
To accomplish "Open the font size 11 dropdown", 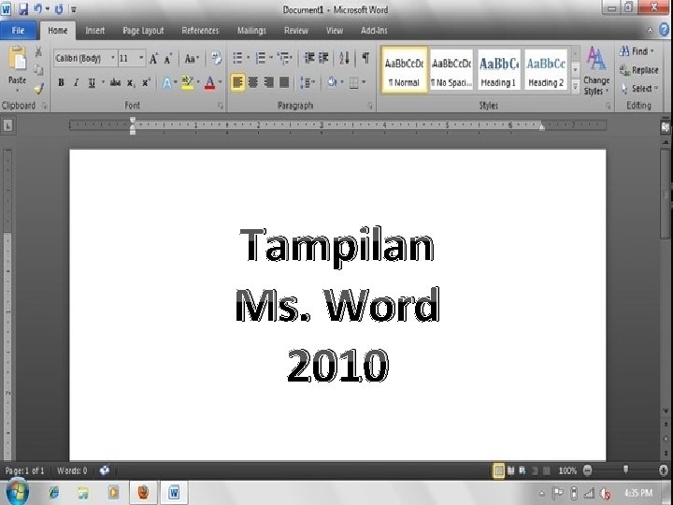I will click(x=141, y=58).
